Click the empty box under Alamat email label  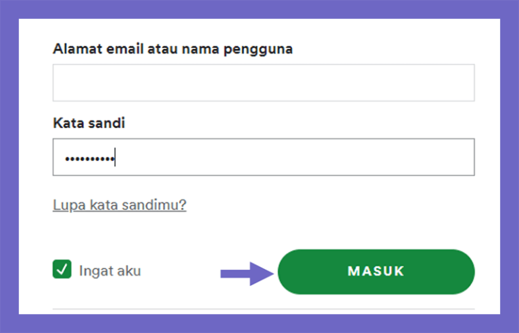[264, 83]
